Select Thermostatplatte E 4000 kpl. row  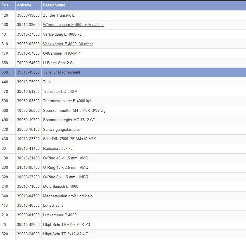[67, 101]
